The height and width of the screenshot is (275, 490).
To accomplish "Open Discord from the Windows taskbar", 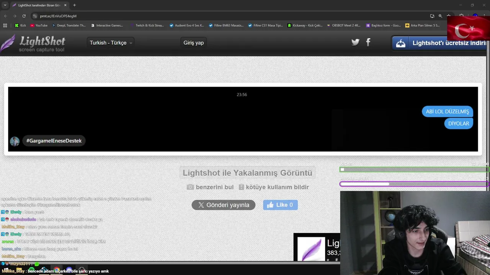I will [69, 270].
